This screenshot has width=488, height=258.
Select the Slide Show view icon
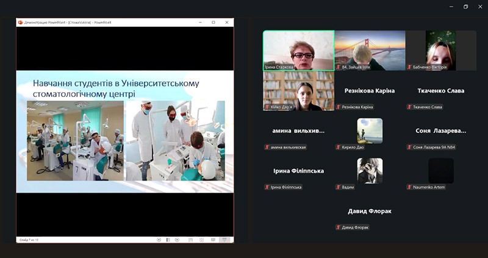click(224, 240)
